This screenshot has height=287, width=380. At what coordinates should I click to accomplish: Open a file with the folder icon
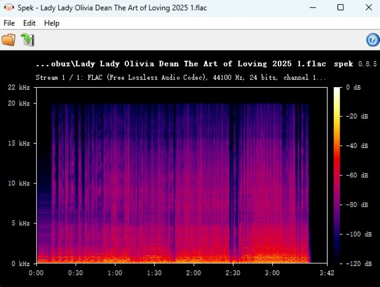(x=9, y=40)
